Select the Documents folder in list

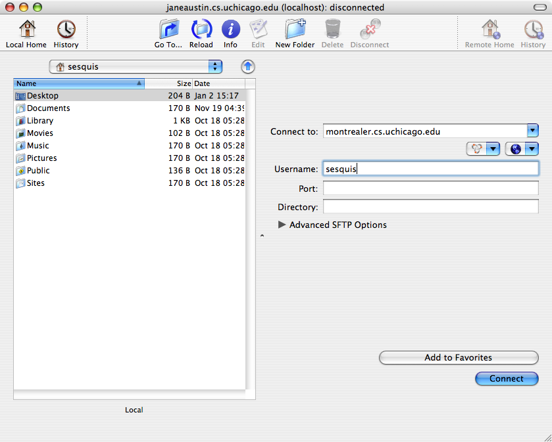(x=48, y=108)
